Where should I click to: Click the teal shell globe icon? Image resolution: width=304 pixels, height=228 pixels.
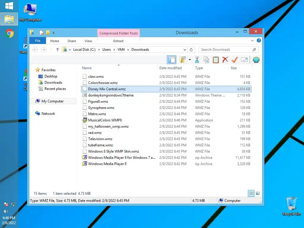pyautogui.click(x=256, y=60)
